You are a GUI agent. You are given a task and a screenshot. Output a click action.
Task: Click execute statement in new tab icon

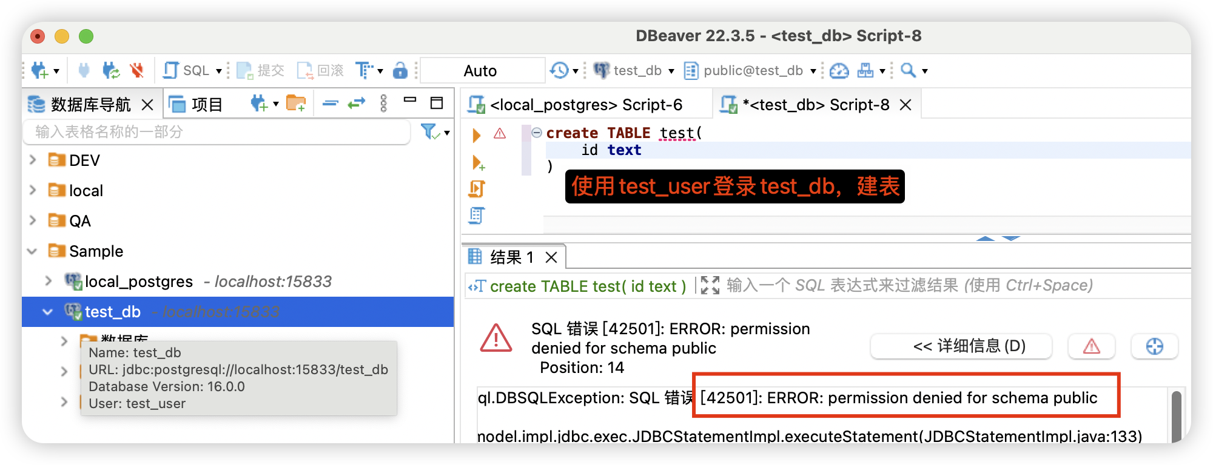pyautogui.click(x=478, y=162)
